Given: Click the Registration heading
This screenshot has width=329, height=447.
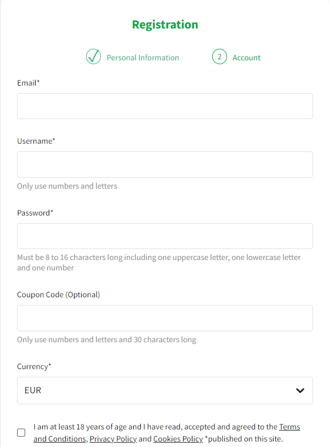Looking at the screenshot, I should (x=165, y=25).
